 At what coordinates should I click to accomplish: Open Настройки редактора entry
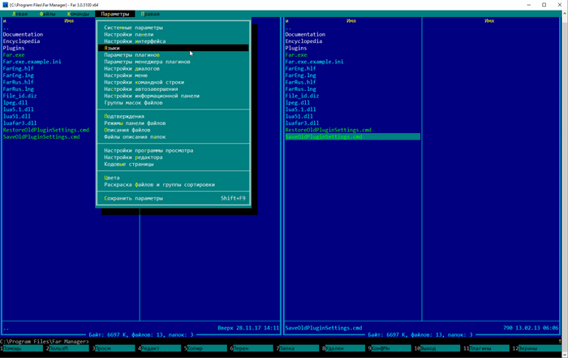(133, 157)
